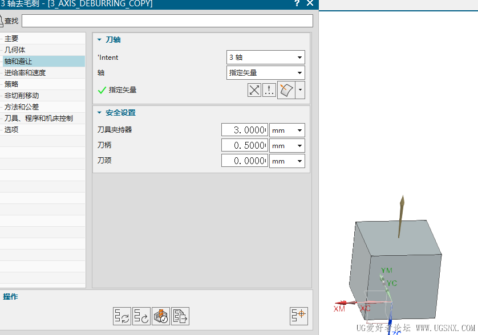Click the List tool path icon
The height and width of the screenshot is (335, 478).
pyautogui.click(x=180, y=316)
